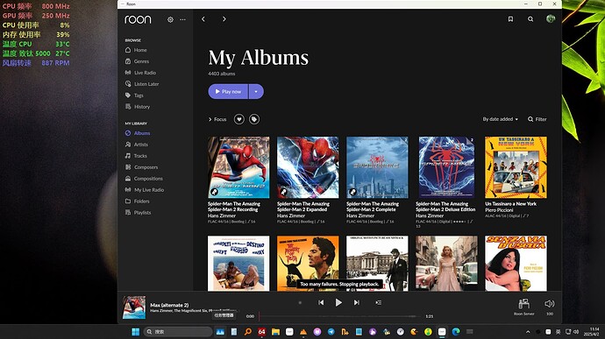Toggle the tag filter button
Image resolution: width=605 pixels, height=339 pixels.
coord(254,119)
